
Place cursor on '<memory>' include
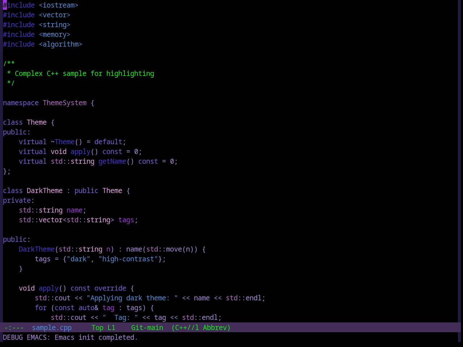[x=55, y=34]
